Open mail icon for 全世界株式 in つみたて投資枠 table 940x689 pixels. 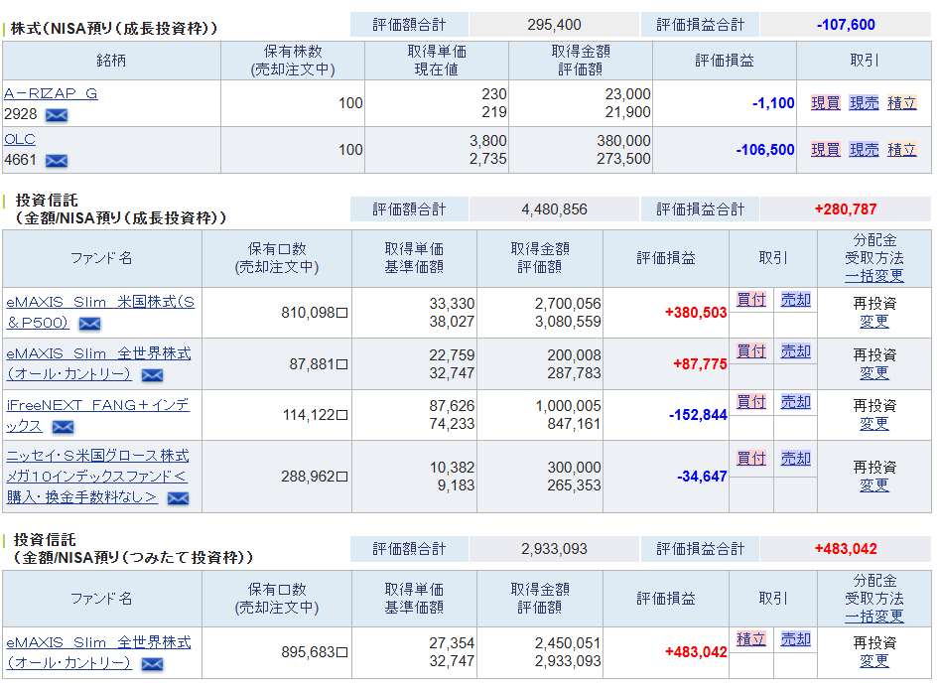click(x=152, y=664)
